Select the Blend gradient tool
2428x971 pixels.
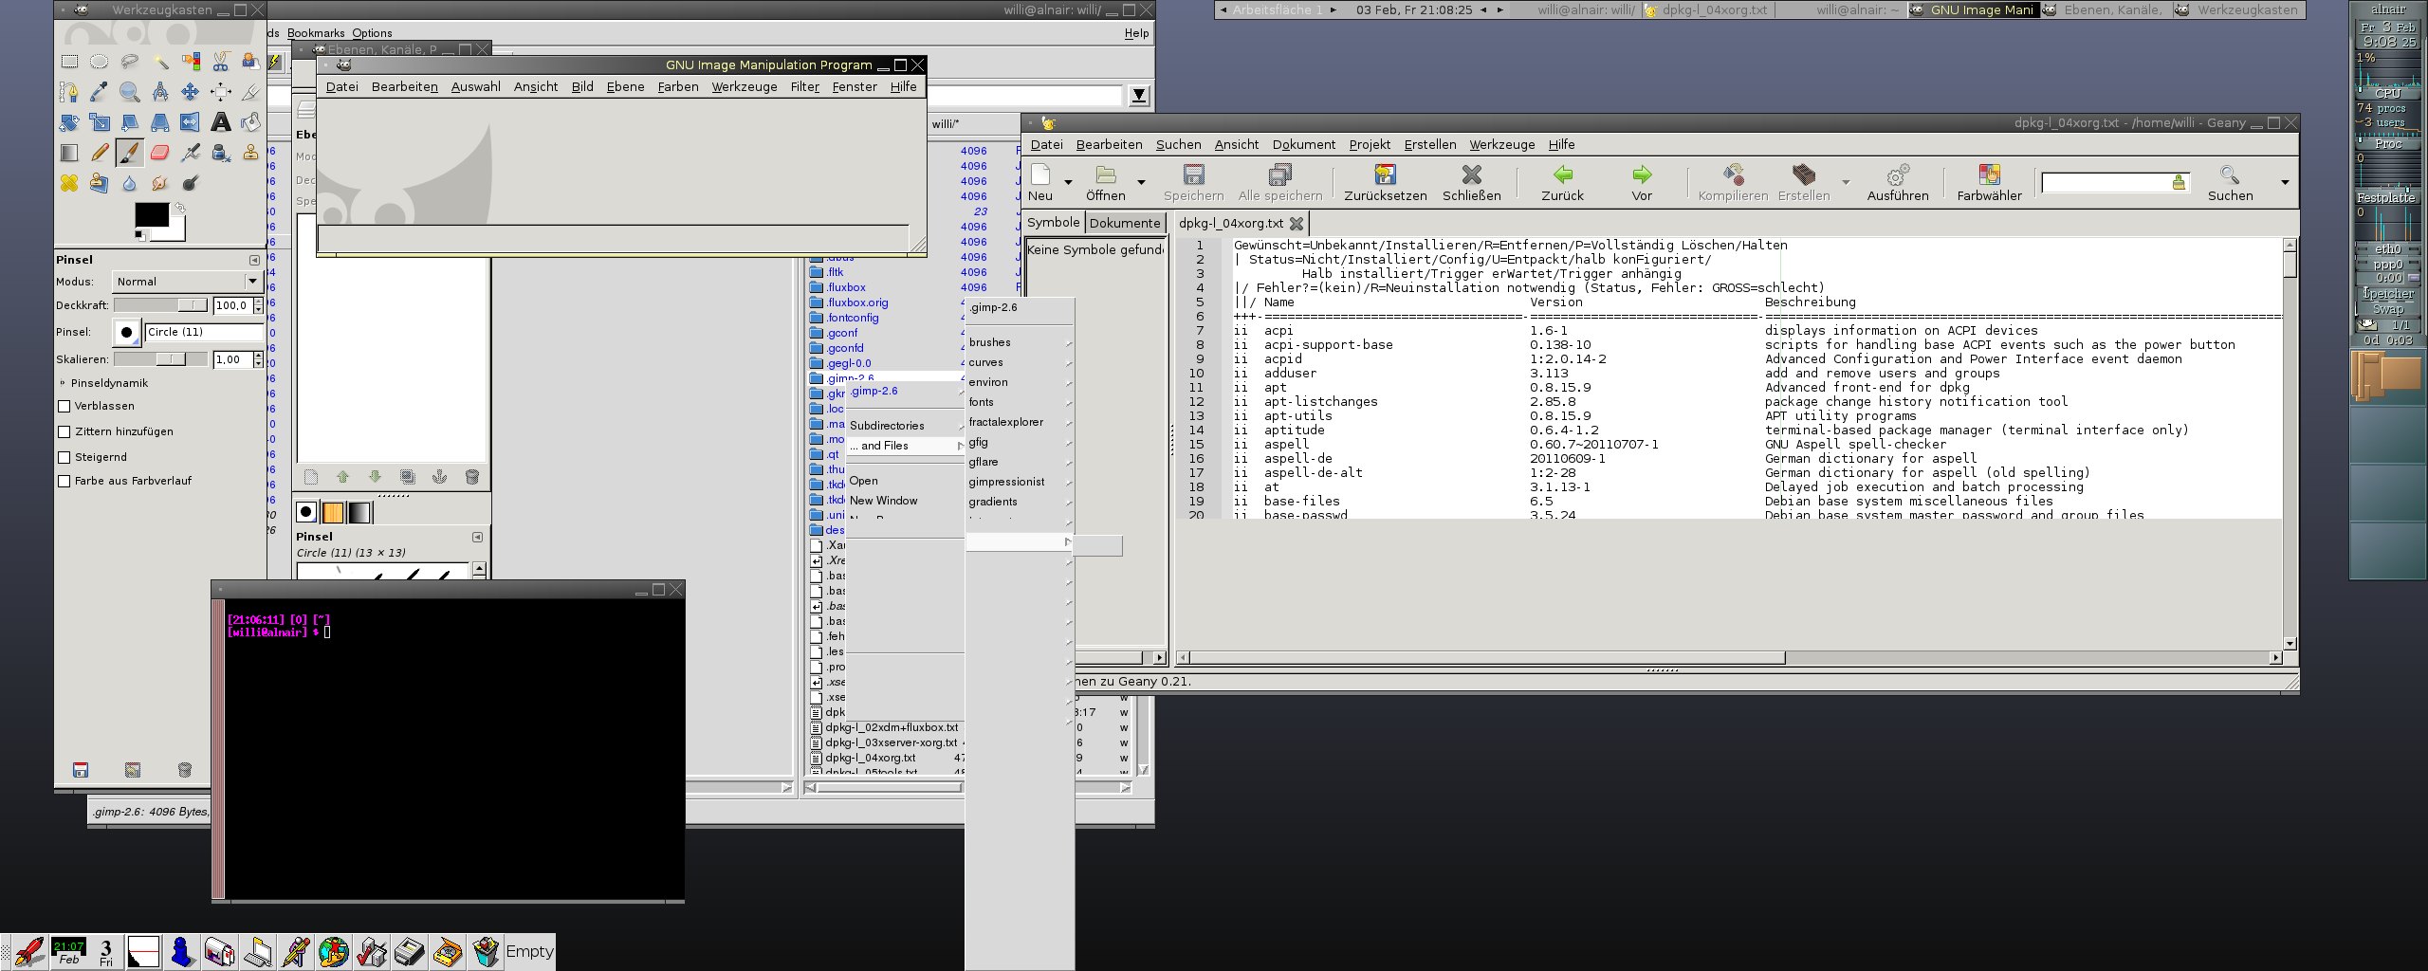tap(69, 153)
